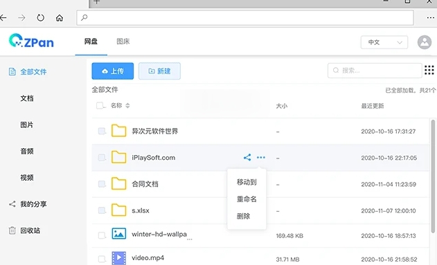Click the 新建 new folder button

pos(159,71)
